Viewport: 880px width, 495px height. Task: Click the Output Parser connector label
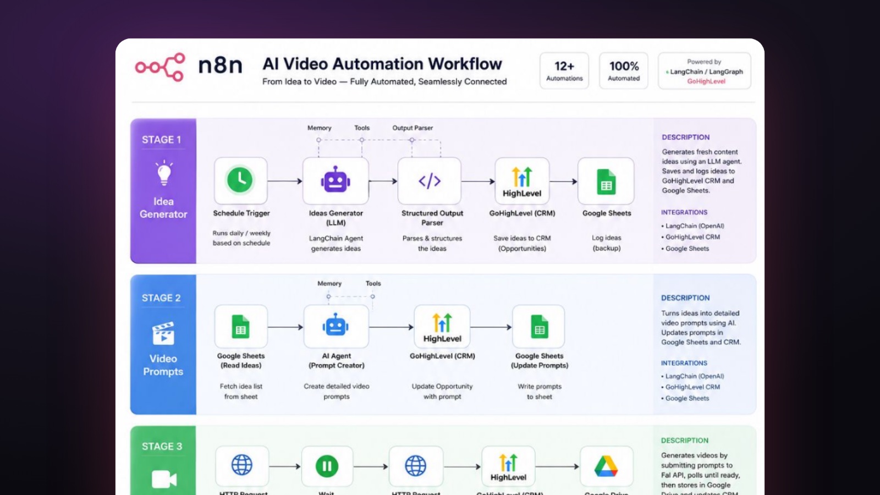coord(413,128)
